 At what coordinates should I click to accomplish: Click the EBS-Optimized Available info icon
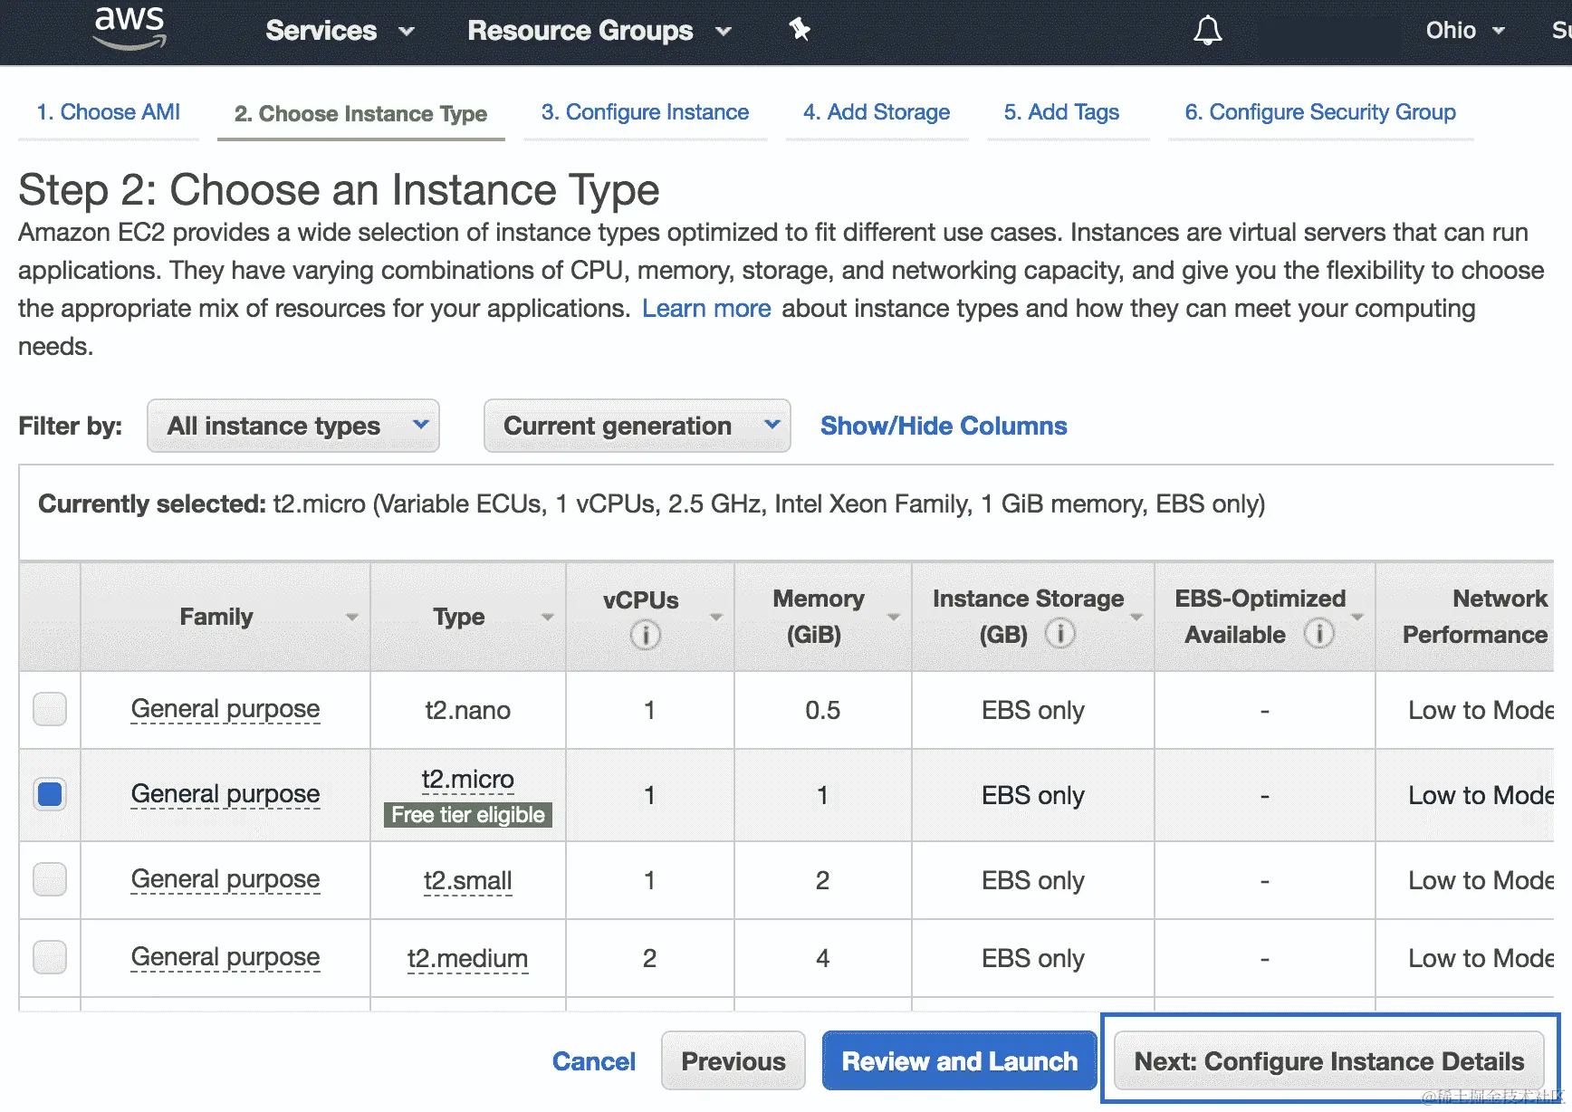tap(1318, 633)
